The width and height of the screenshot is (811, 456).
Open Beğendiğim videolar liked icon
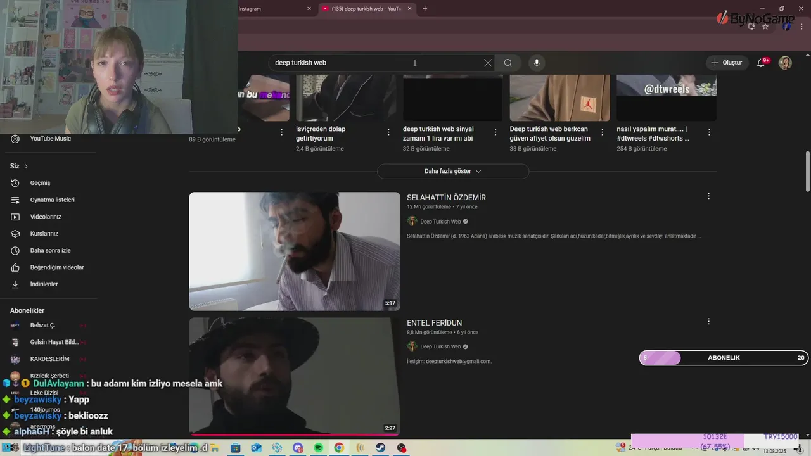tap(15, 267)
